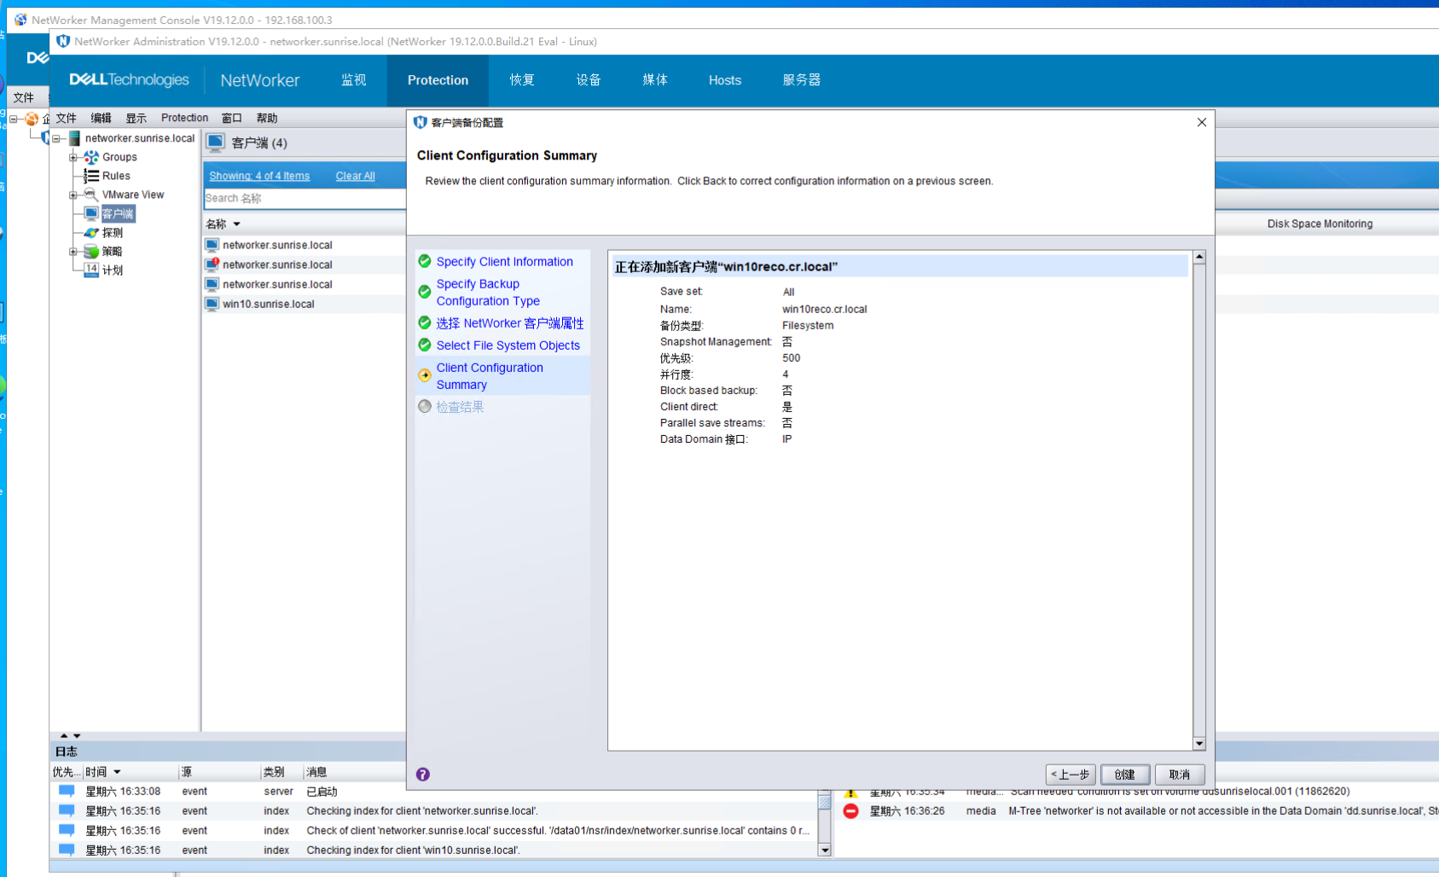
Task: Collapse the networker.sunrise.local tree root
Action: (x=56, y=138)
